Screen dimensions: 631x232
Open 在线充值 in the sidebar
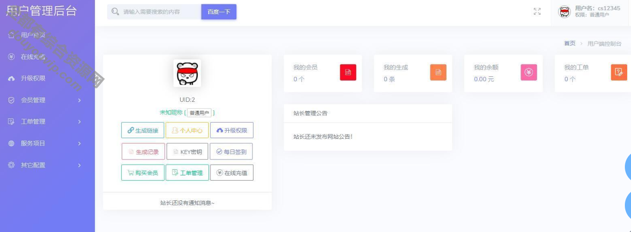33,57
